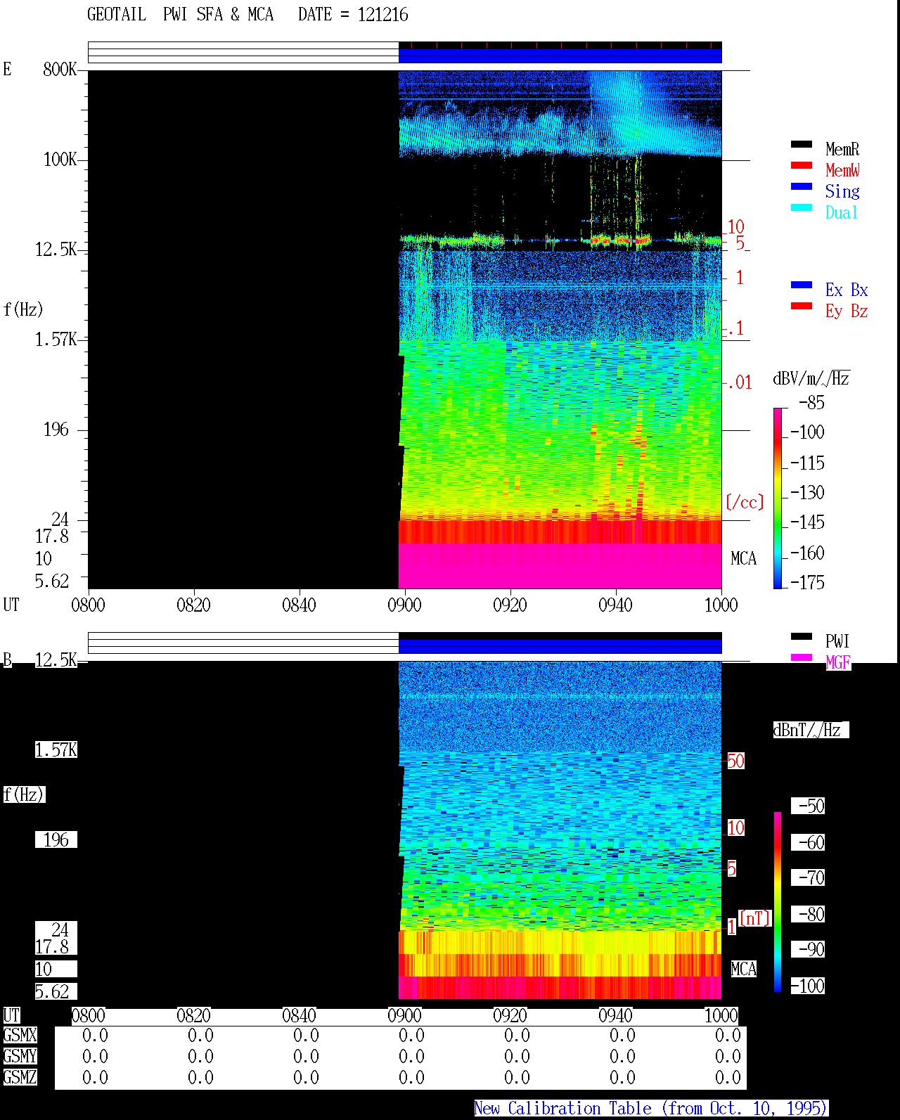This screenshot has height=1120, width=900.
Task: Click the blue mode bar above B spectrogram
Action: click(x=560, y=646)
